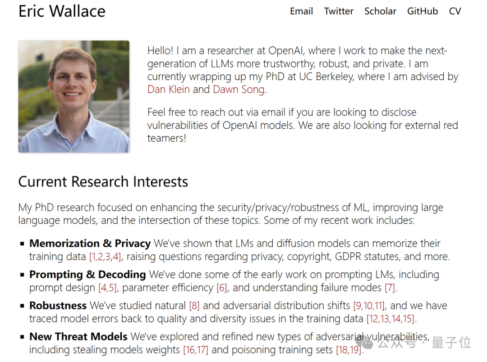
Task: Open the Twitter link in header
Action: pos(339,11)
